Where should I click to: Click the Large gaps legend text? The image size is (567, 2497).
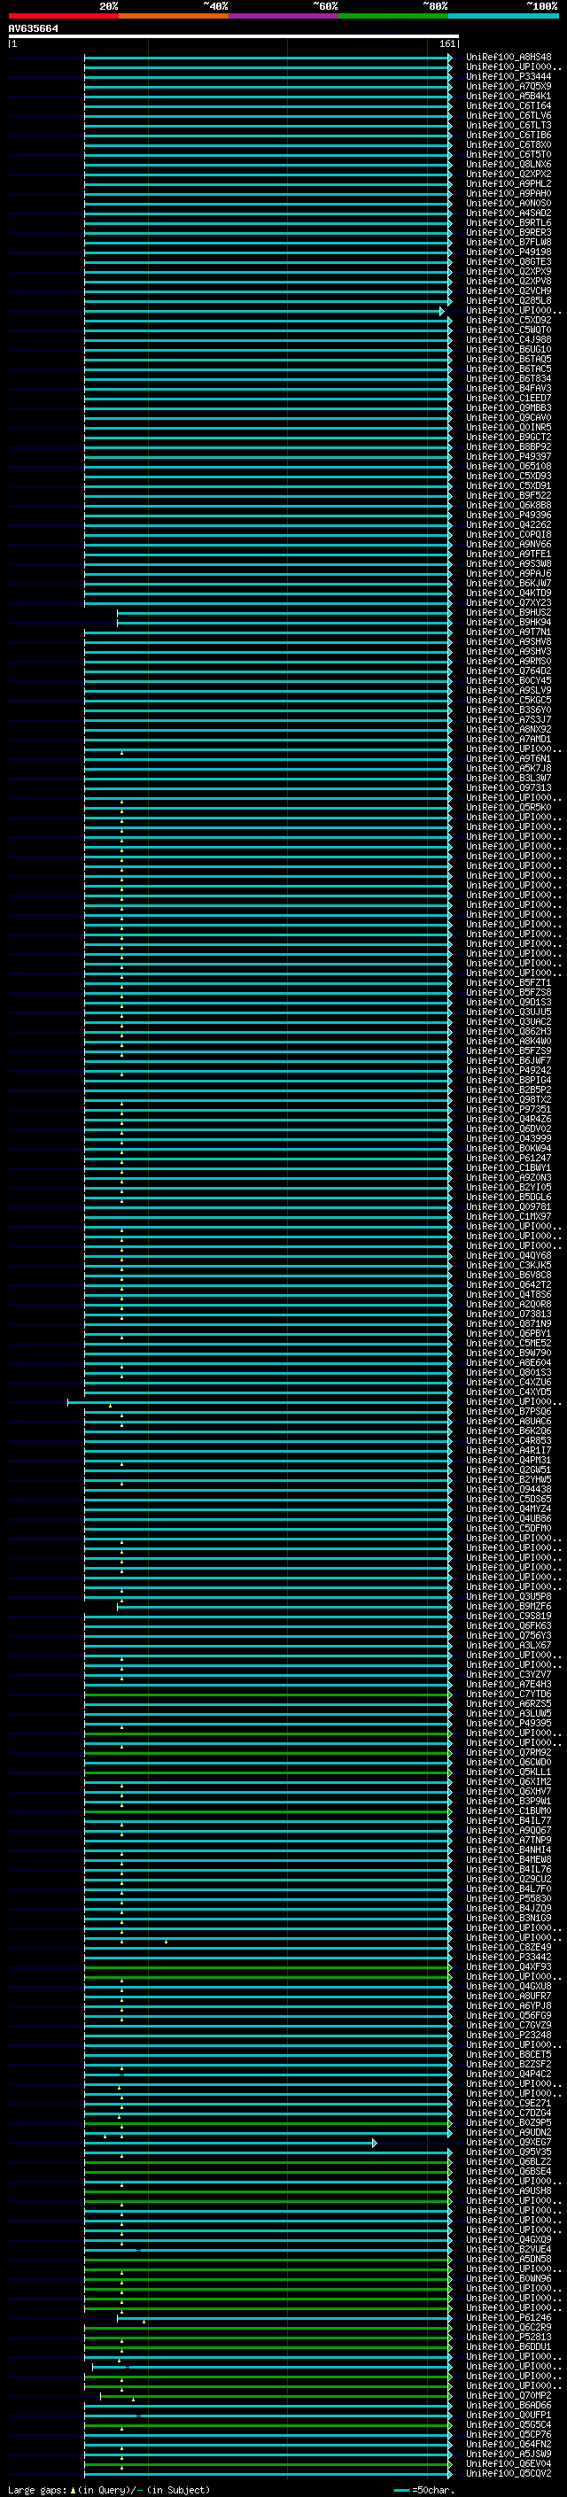pyautogui.click(x=38, y=2489)
